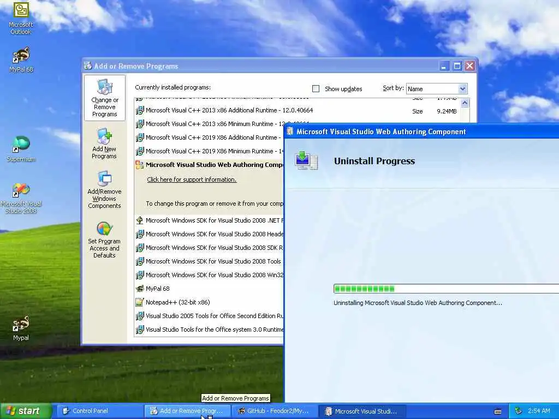The width and height of the screenshot is (559, 419).
Task: Switch to GitHub - Feodor2 taskbar button
Action: (275, 411)
